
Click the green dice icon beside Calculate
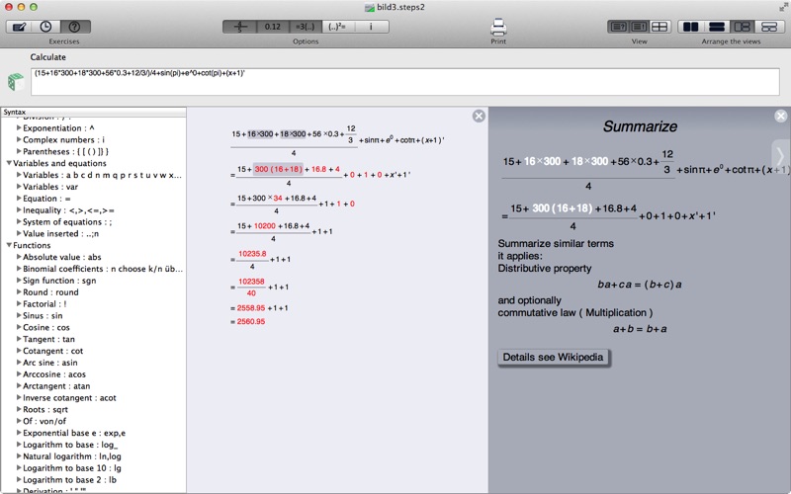click(x=16, y=82)
